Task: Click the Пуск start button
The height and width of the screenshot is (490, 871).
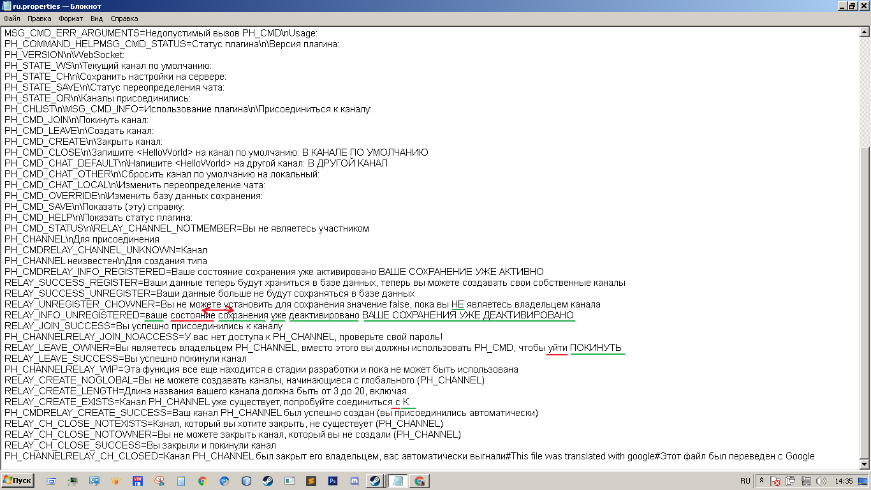Action: [x=18, y=480]
